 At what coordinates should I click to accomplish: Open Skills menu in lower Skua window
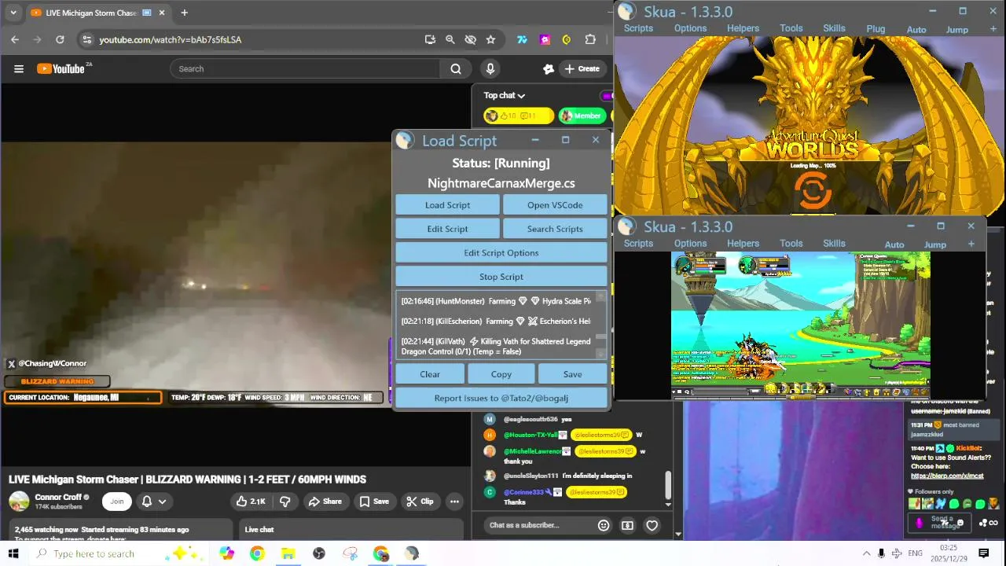(x=834, y=244)
